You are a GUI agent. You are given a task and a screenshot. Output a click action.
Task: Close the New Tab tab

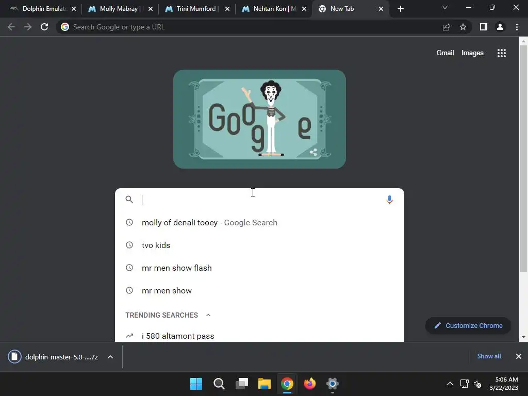pos(381,9)
